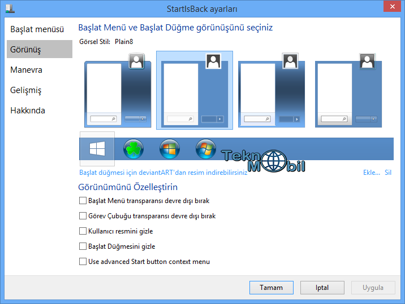
Task: Select the first start menu style with dark gradient
Action: coord(118,90)
